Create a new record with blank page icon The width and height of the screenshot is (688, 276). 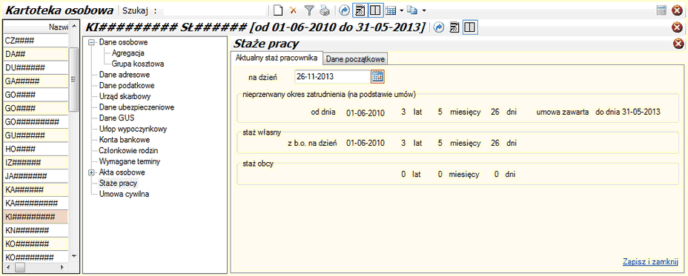pos(277,10)
